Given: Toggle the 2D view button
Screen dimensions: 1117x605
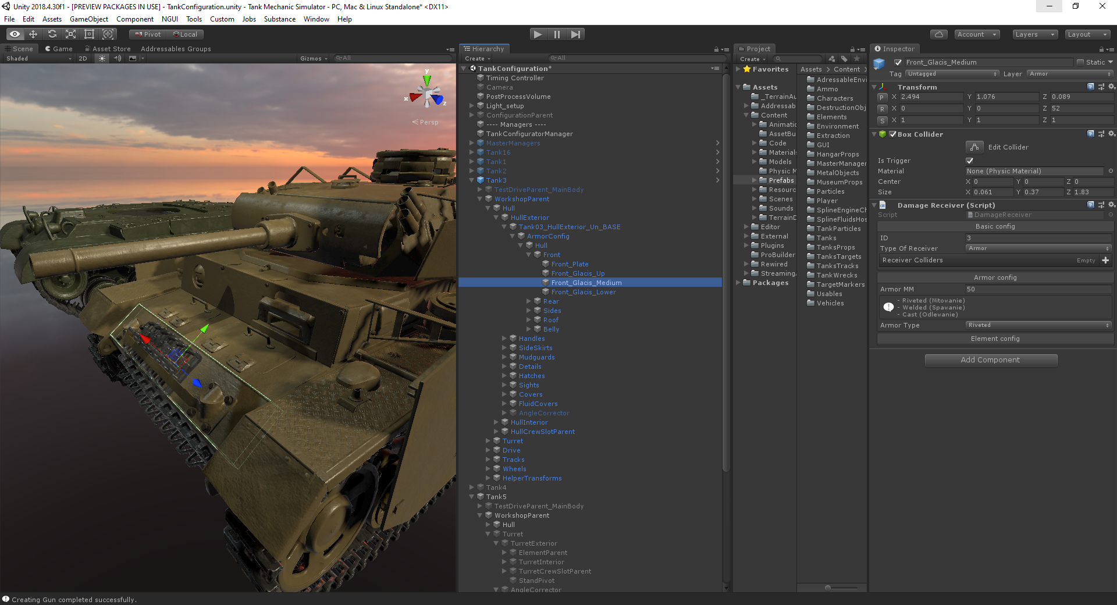Looking at the screenshot, I should coord(83,58).
